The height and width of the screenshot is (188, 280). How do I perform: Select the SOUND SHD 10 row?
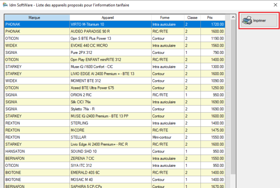point(115,151)
